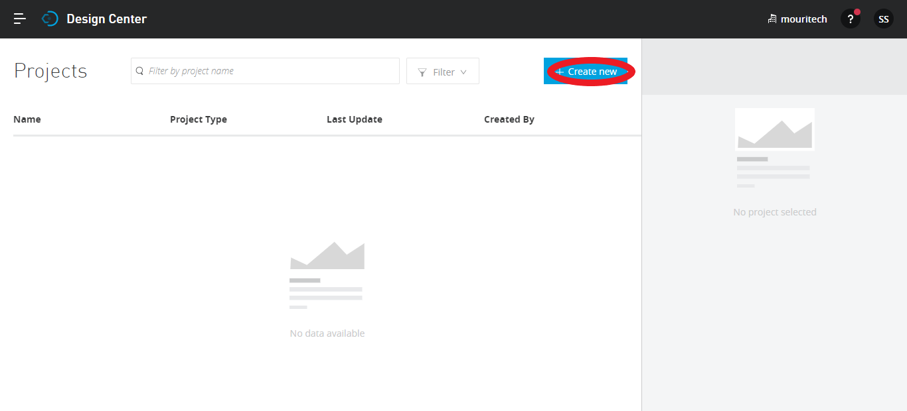Click the red notification dot on help
The image size is (907, 411).
click(857, 12)
